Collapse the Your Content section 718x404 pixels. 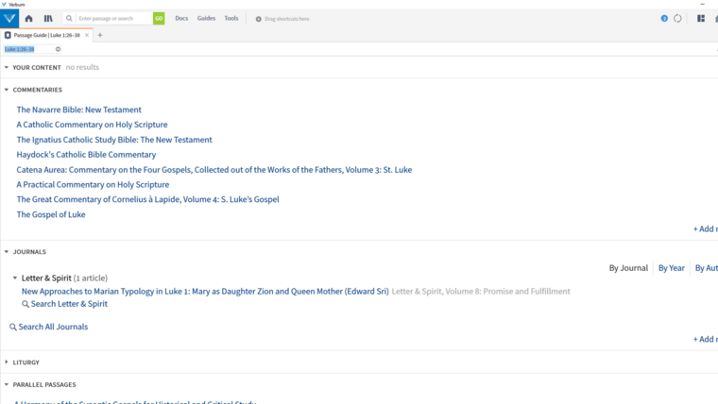tap(7, 67)
